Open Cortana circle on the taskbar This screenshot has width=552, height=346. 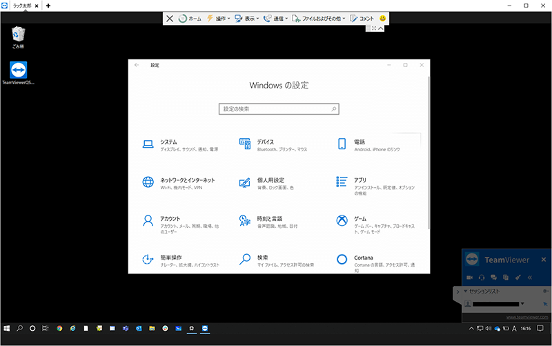pyautogui.click(x=32, y=328)
